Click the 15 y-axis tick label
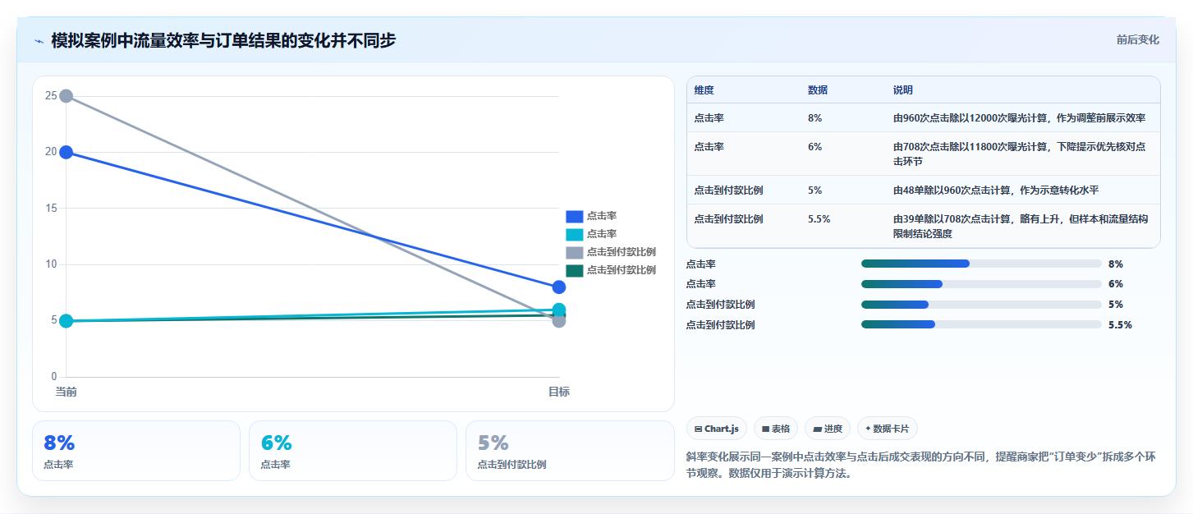This screenshot has height=514, width=1193. (x=51, y=209)
